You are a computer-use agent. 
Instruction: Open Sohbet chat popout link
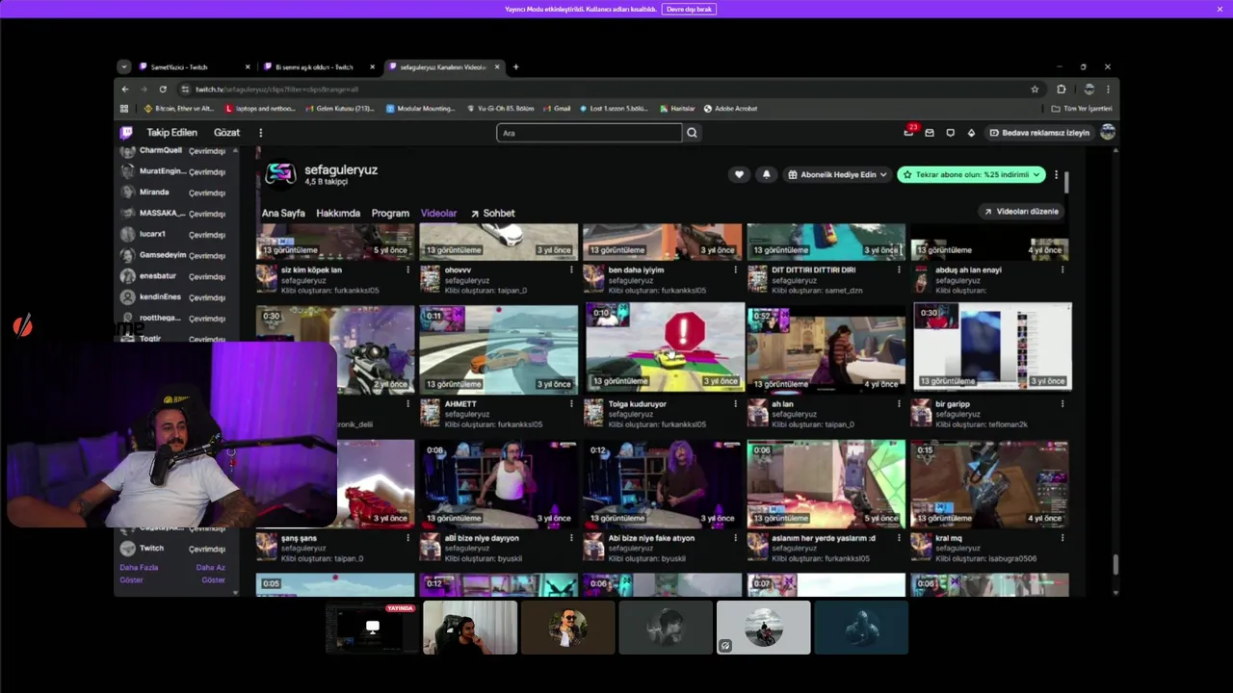pos(492,213)
